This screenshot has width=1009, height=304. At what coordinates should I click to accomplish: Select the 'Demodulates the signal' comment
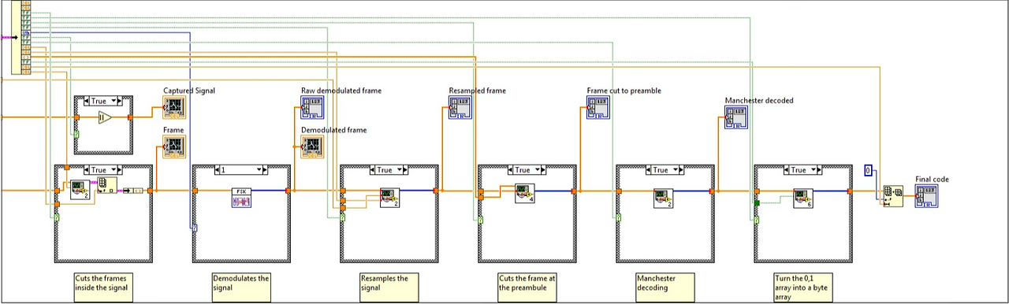tap(241, 287)
